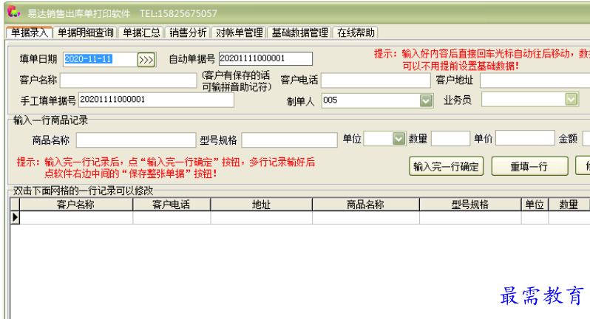Viewport: 590px width, 319px height.
Task: Open the 在线帮助 tab
Action: [x=356, y=32]
